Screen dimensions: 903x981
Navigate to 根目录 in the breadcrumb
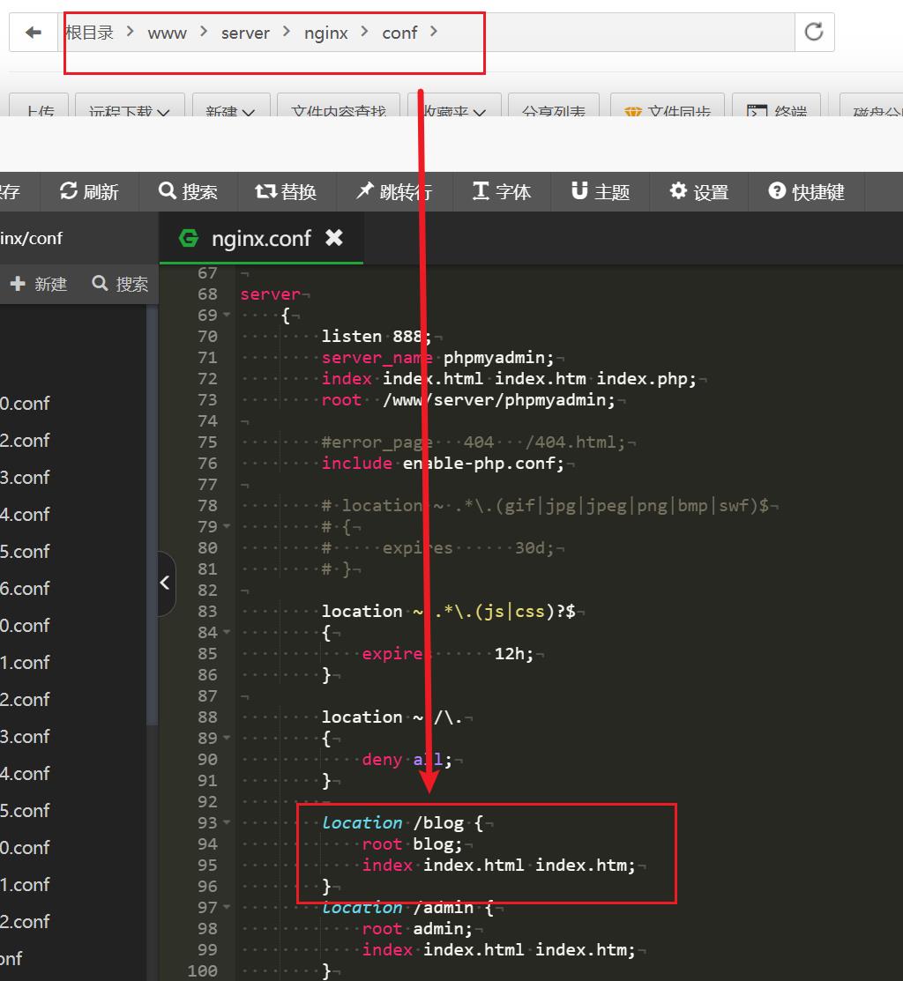(89, 33)
